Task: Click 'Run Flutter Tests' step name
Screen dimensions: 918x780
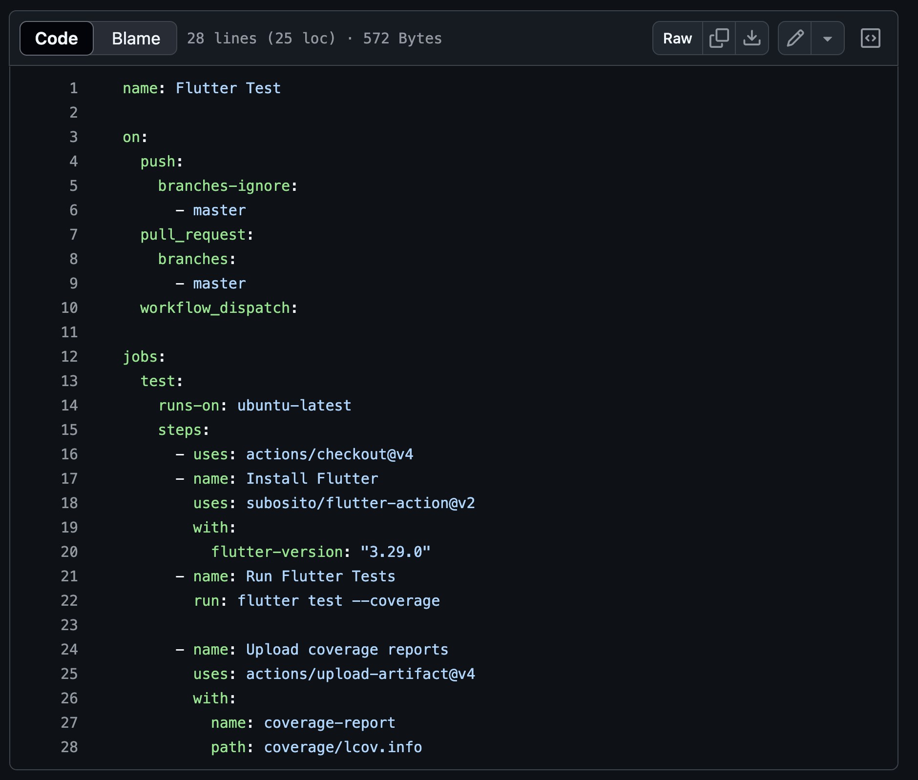Action: (321, 576)
